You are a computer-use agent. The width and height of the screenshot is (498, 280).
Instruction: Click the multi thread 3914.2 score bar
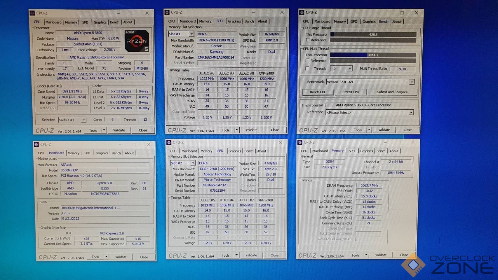click(x=373, y=55)
